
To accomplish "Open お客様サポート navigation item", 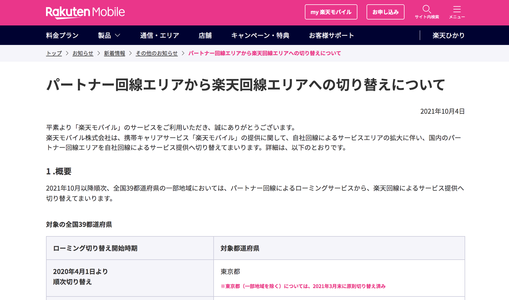I will pyautogui.click(x=331, y=35).
